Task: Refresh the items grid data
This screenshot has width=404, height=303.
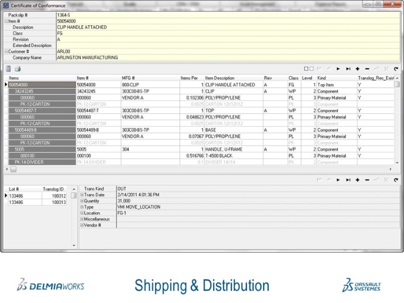Action: click(x=396, y=69)
